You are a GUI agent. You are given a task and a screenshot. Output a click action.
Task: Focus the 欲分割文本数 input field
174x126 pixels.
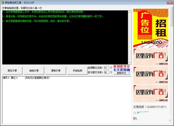[106, 72]
